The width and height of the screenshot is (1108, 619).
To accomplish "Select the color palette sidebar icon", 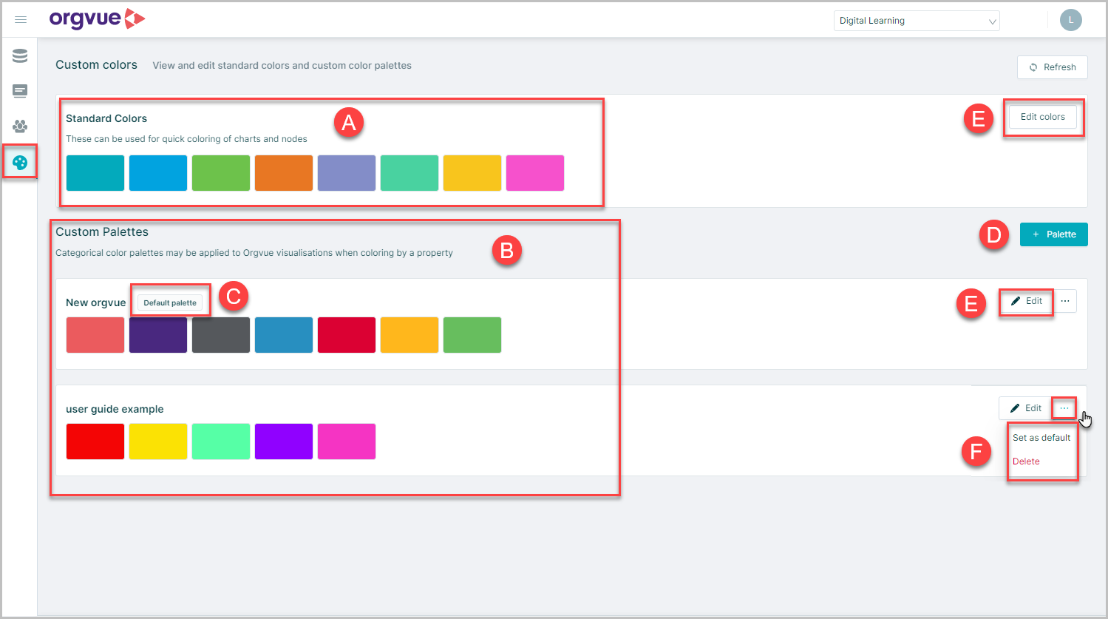I will (x=20, y=162).
